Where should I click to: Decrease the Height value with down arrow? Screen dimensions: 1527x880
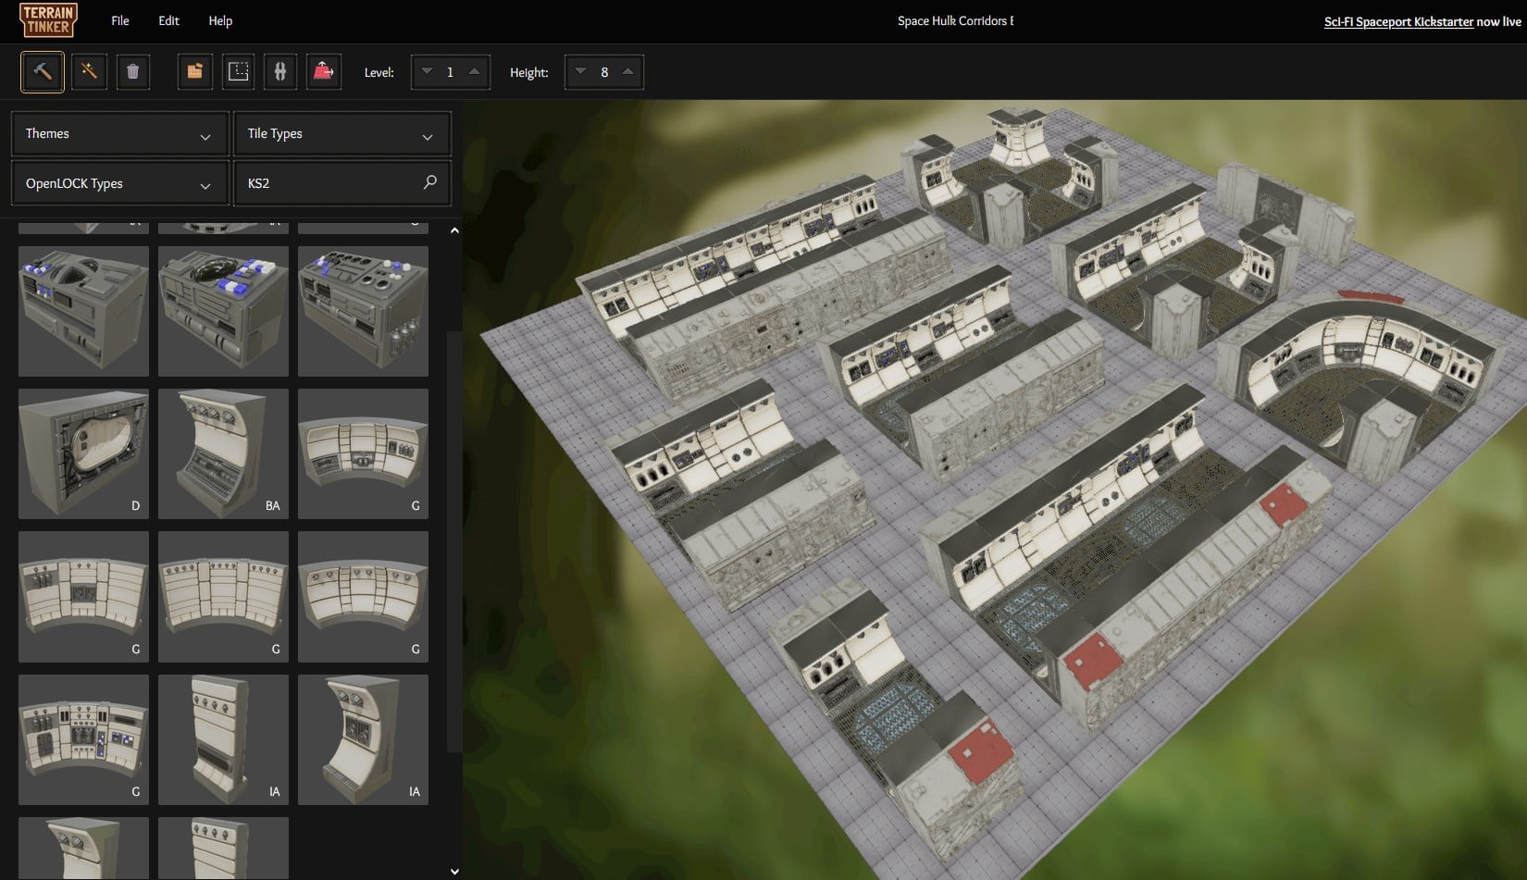point(580,71)
